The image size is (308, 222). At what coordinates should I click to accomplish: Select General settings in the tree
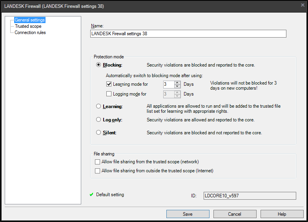pos(29,20)
